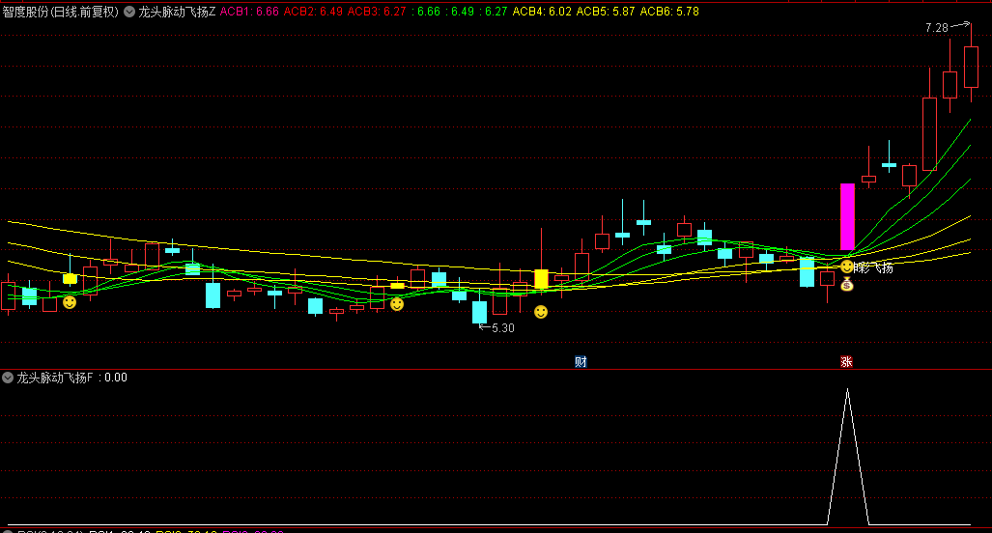The height and width of the screenshot is (533, 992).
Task: Select the tall yellow candle left of 财 marker
Action: (541, 279)
